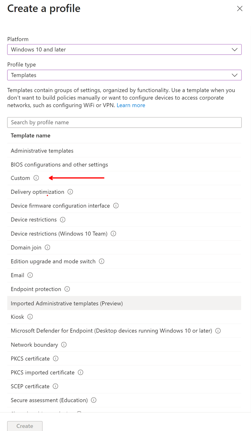
Task: Expand the Profile type dropdown
Action: pyautogui.click(x=124, y=75)
